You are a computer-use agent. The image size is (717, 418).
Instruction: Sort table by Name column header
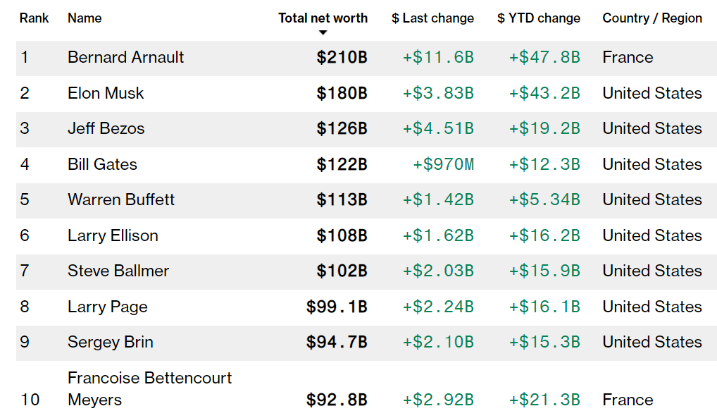[85, 18]
